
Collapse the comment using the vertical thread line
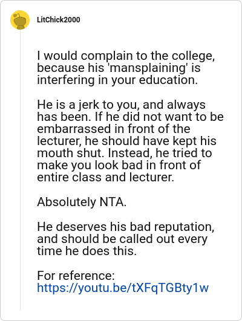click(x=20, y=170)
